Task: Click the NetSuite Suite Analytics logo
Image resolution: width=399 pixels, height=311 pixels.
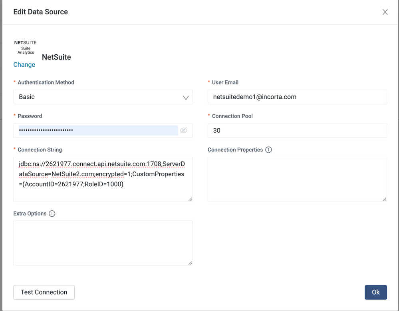Action: coord(25,47)
